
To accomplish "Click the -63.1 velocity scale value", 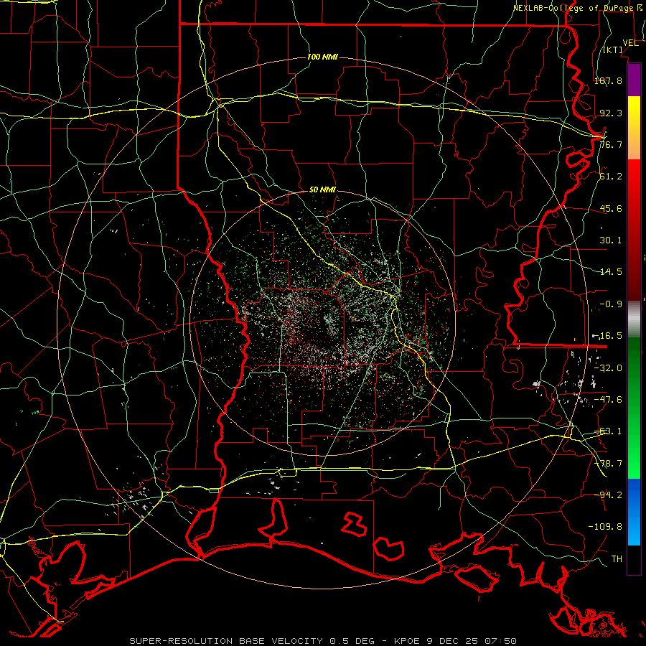I will 609,431.
